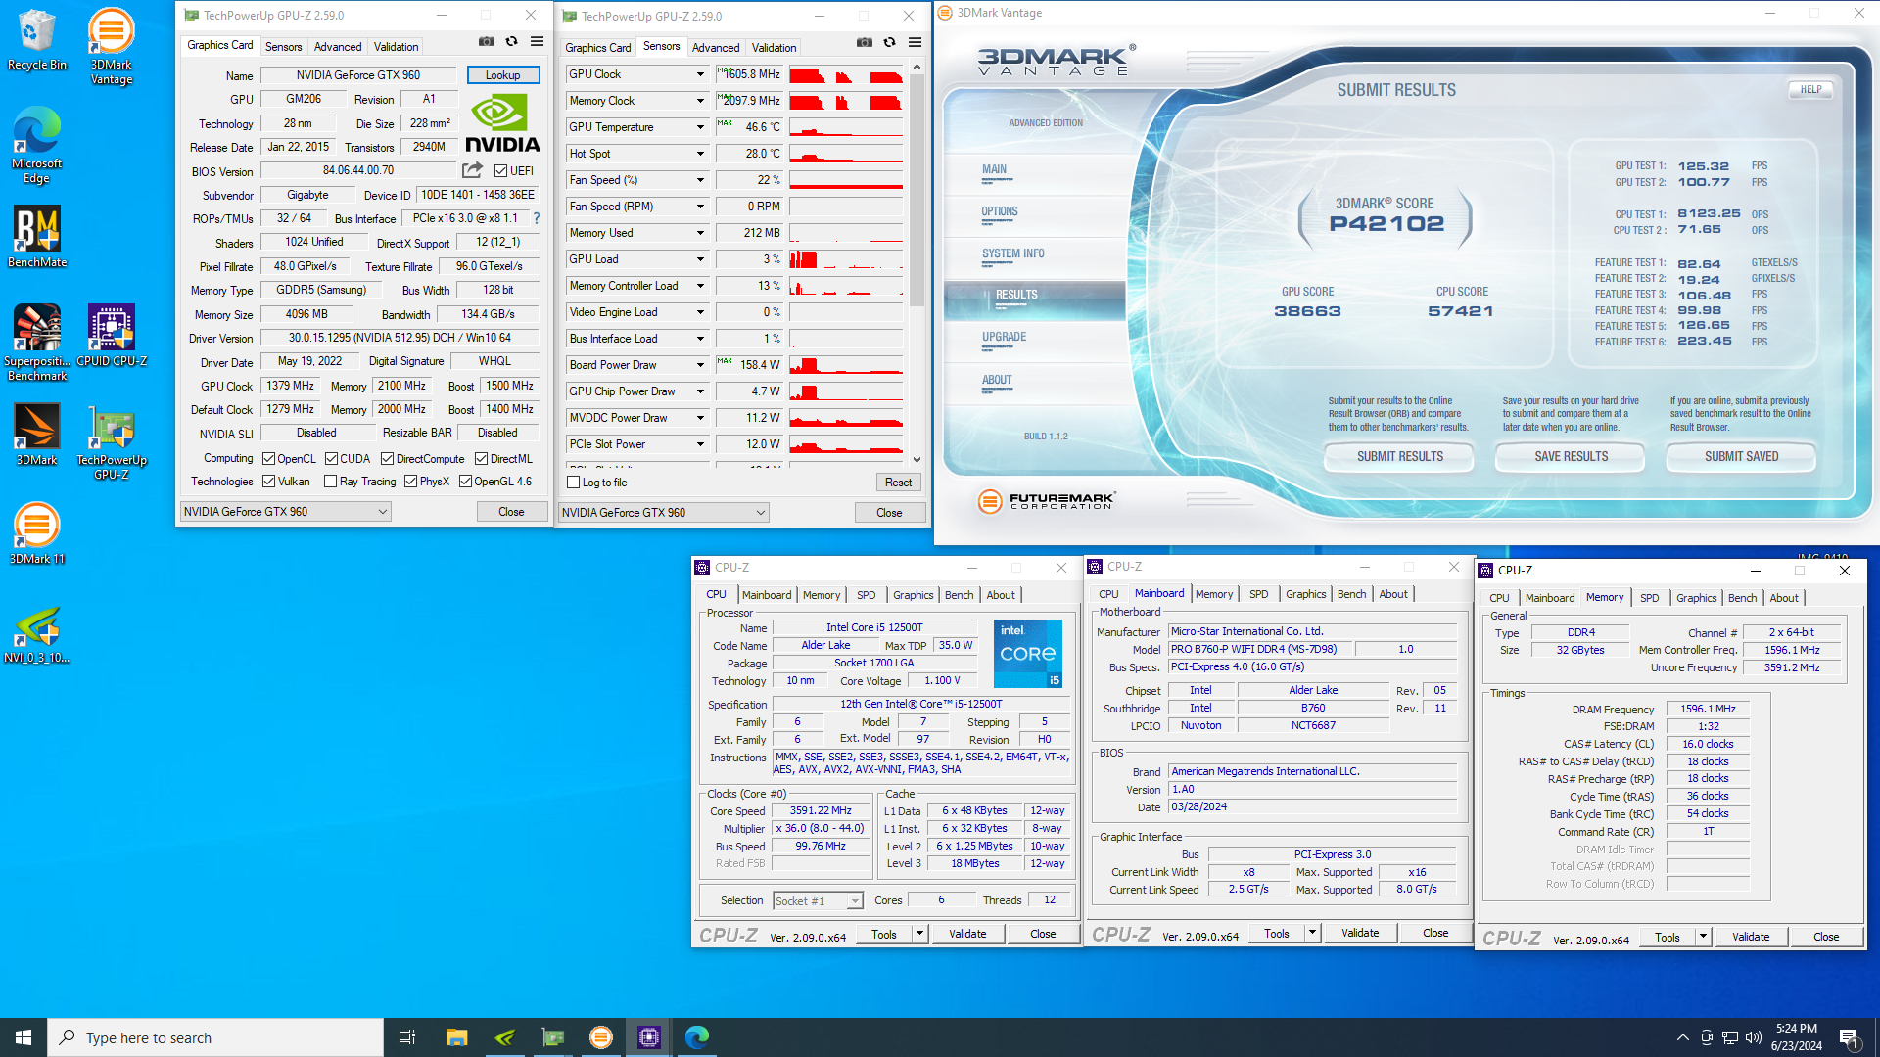Open Microsoft Edge from the taskbar
The width and height of the screenshot is (1880, 1057).
[x=697, y=1037]
